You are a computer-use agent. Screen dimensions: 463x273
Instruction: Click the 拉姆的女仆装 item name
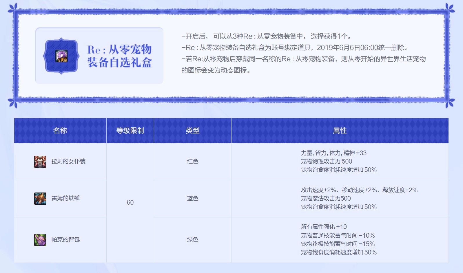click(x=68, y=162)
